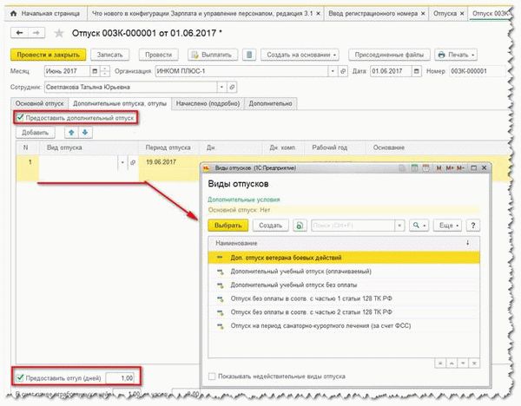The width and height of the screenshot is (521, 406).
Task: Click Выбрать button in dialog
Action: tap(228, 226)
